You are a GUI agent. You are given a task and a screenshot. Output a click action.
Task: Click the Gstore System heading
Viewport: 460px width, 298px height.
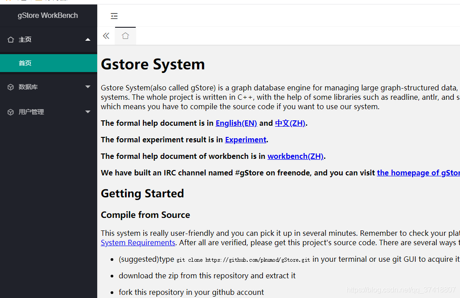[x=153, y=64]
